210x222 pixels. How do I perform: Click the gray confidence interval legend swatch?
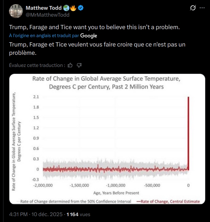coord(18,201)
